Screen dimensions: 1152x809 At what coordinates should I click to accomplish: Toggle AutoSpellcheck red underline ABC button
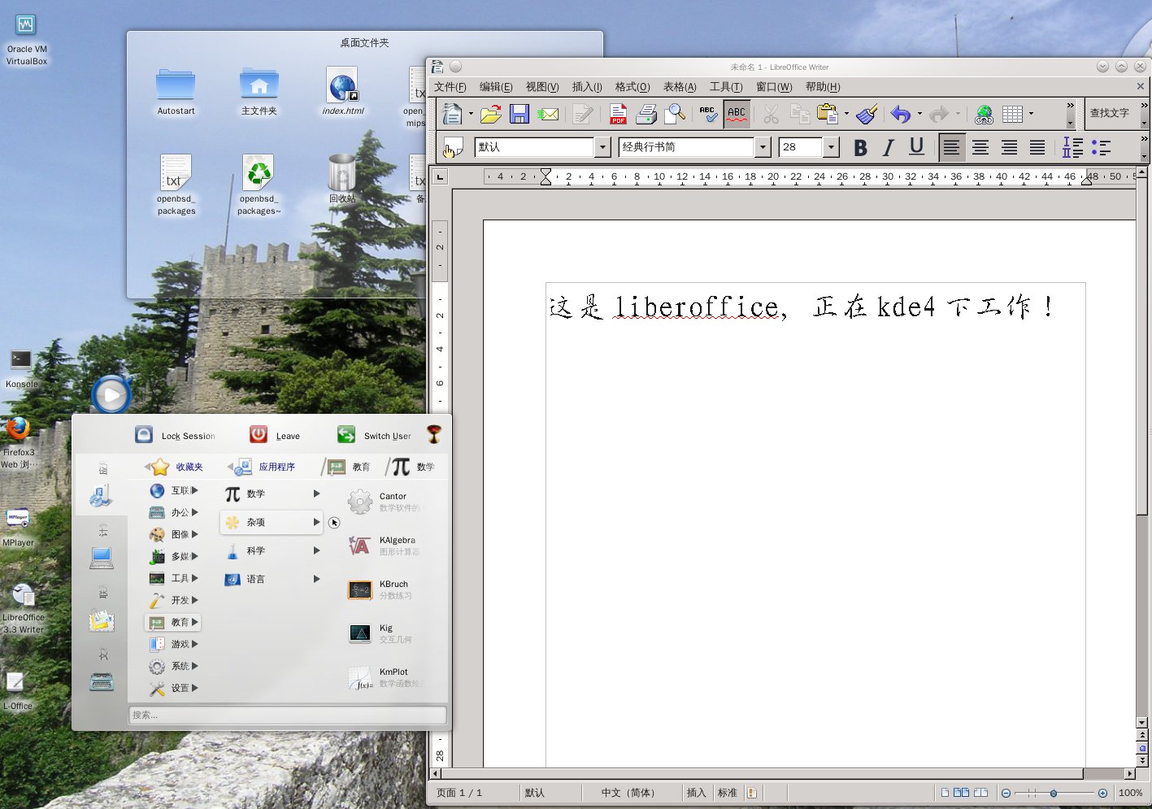click(737, 114)
